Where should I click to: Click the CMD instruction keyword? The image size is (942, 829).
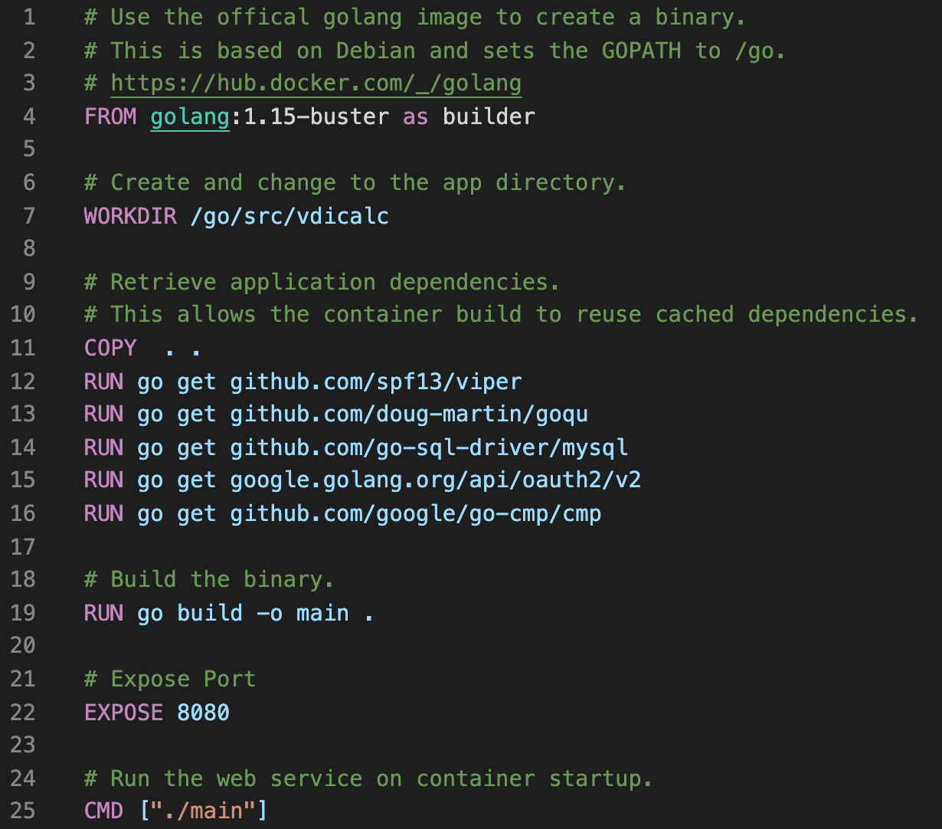(103, 810)
